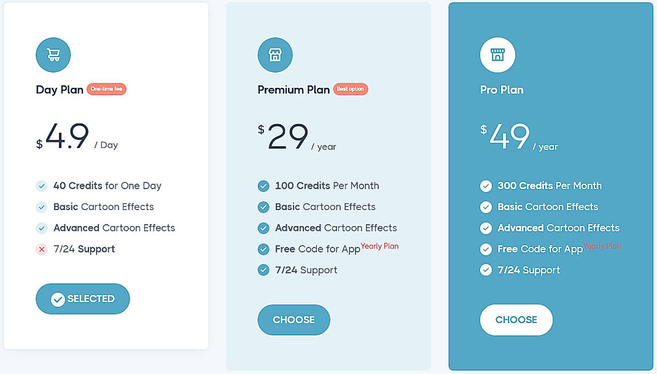Click the red X beside Day Plan 7/24 Support

(x=41, y=249)
